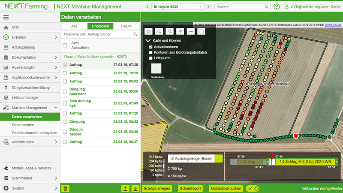Select the Düngun Sensor job entry

coord(100,132)
